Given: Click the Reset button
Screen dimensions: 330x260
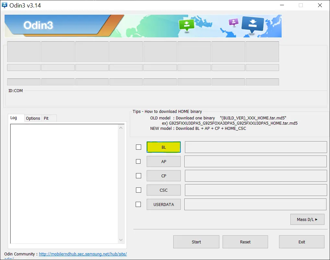Looking at the screenshot, I should click(x=245, y=242).
